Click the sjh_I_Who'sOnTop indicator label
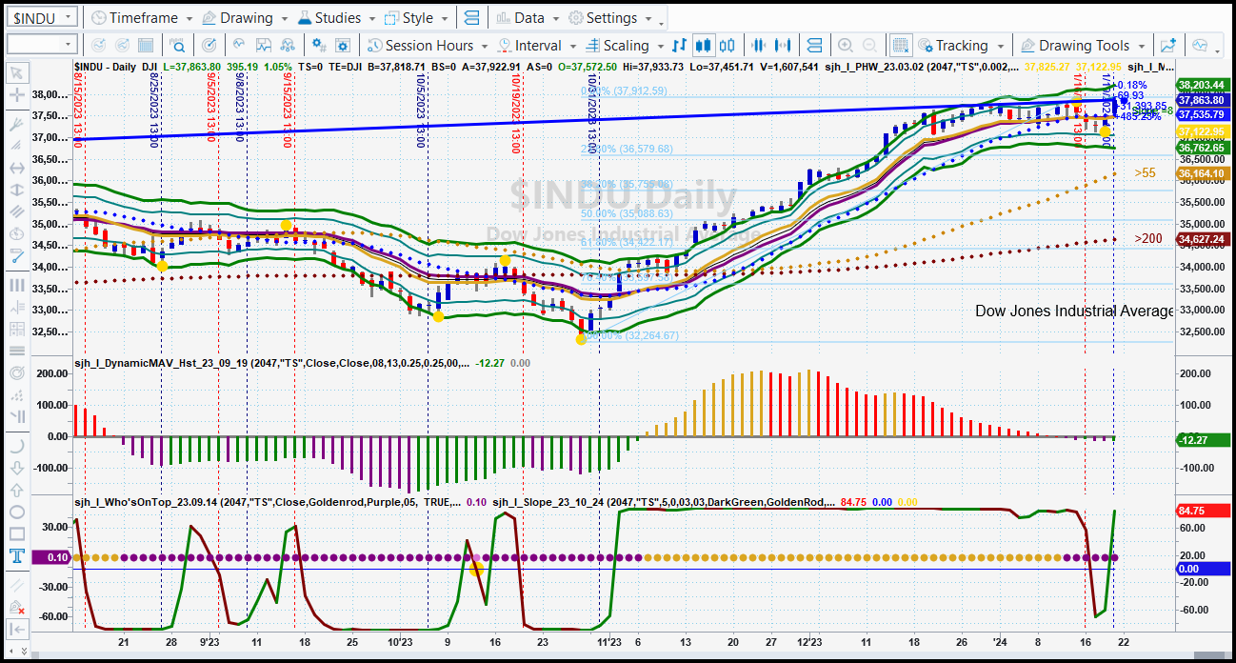This screenshot has height=663, width=1236. click(268, 502)
